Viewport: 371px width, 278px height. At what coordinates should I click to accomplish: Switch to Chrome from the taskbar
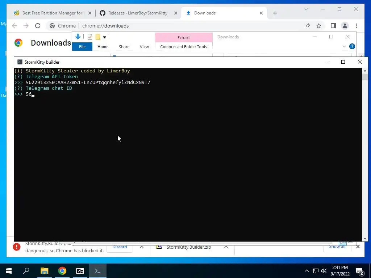[x=62, y=271]
